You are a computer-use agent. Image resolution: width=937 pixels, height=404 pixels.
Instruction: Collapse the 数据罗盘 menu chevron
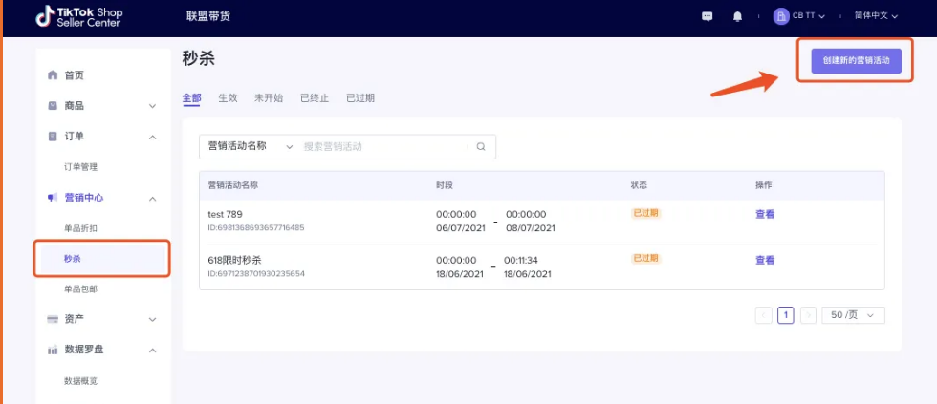click(x=152, y=351)
